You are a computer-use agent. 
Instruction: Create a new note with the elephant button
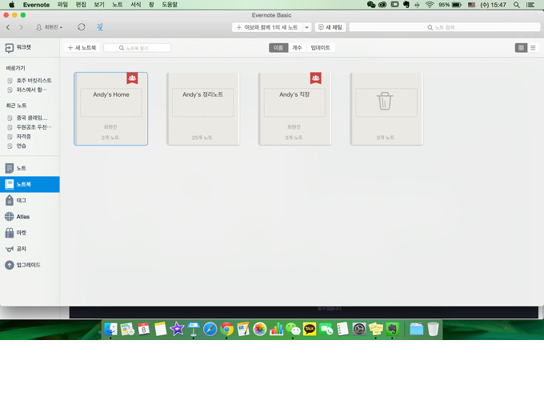[x=267, y=27]
